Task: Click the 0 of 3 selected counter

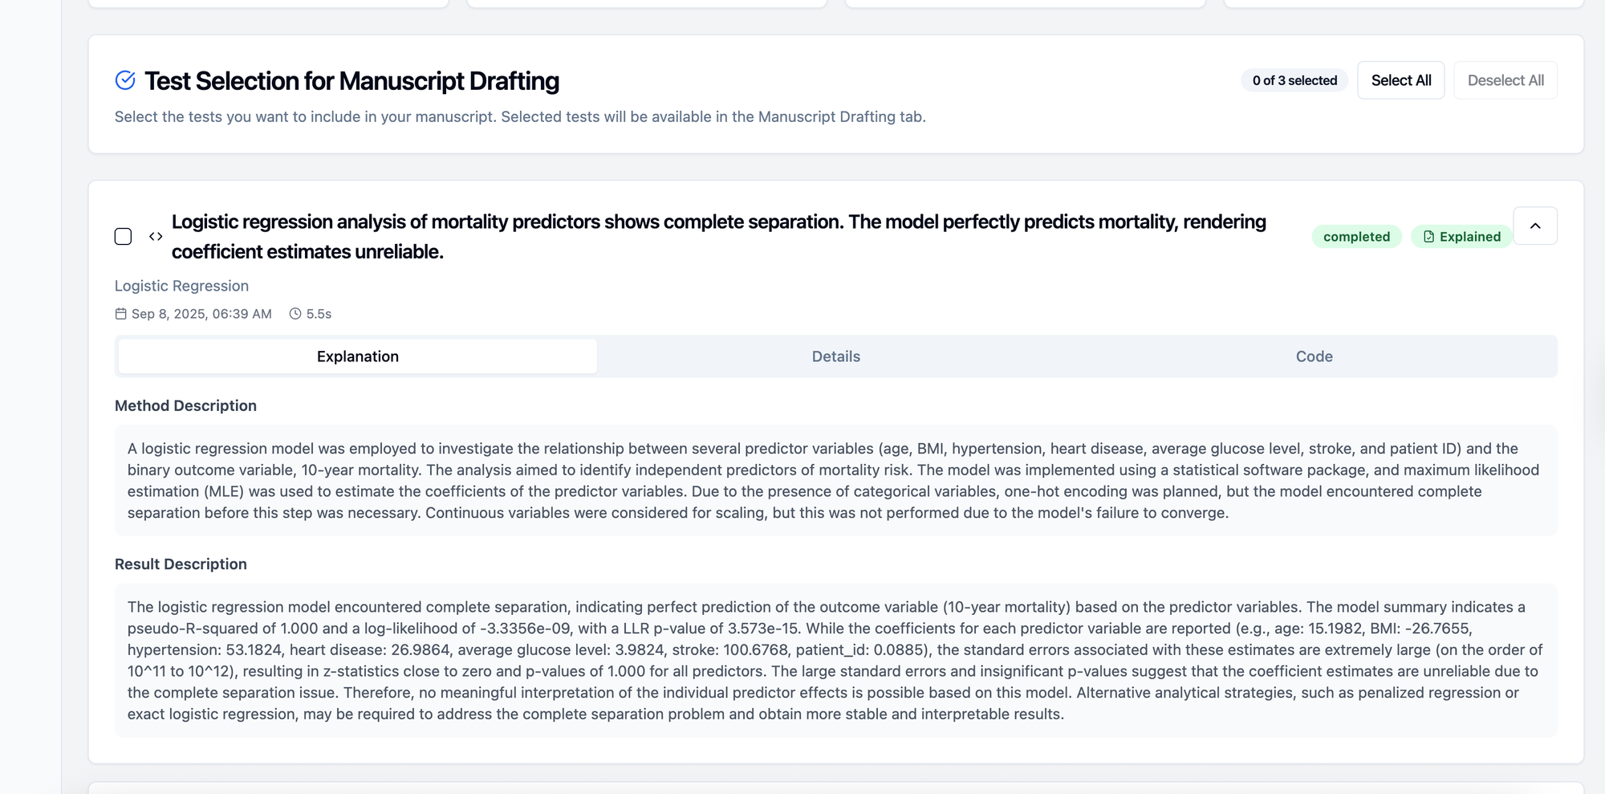Action: (x=1294, y=80)
